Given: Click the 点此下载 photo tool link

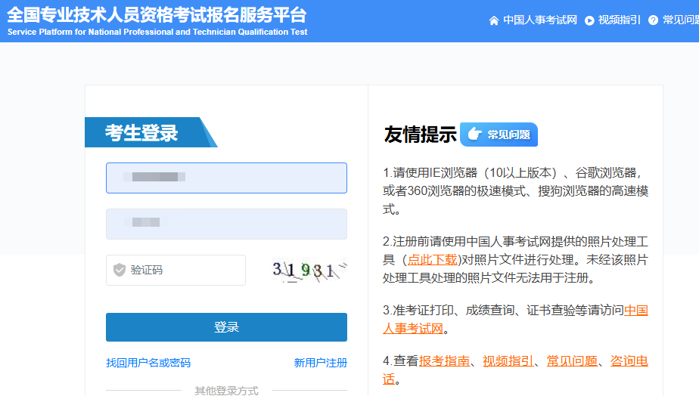Looking at the screenshot, I should click(432, 260).
